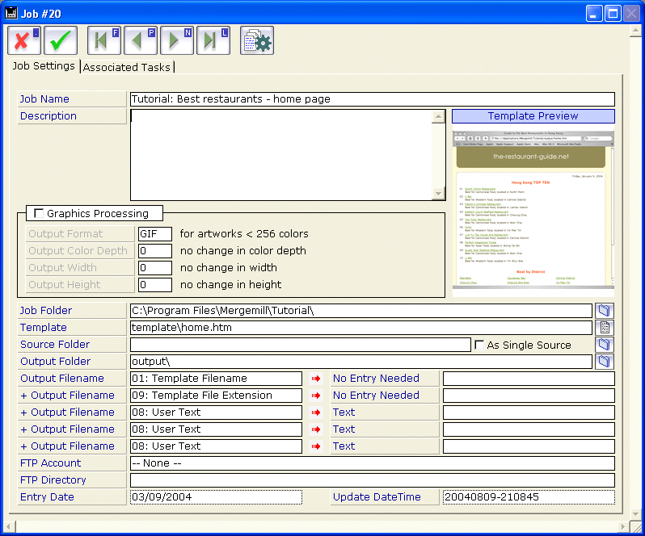Click the Job Folder path field
The width and height of the screenshot is (645, 536).
[361, 311]
